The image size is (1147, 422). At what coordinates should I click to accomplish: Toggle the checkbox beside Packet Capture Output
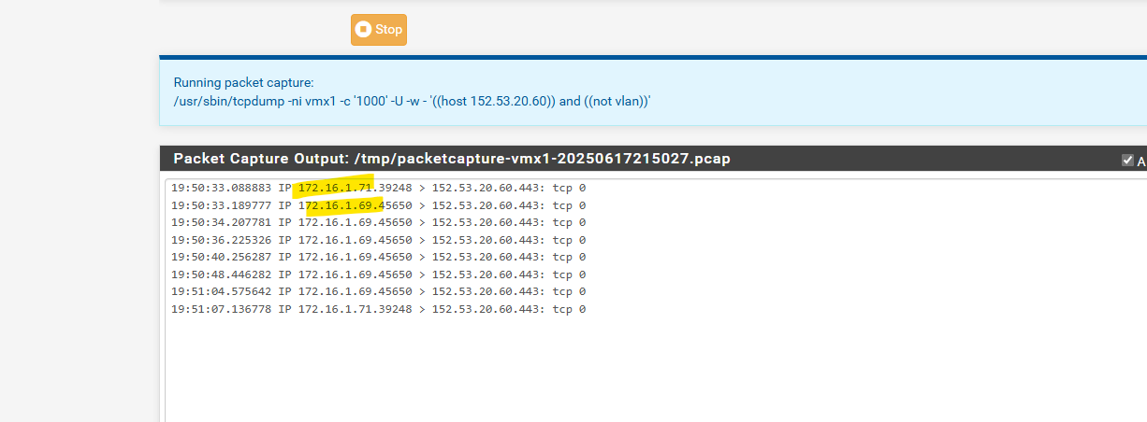point(1127,160)
